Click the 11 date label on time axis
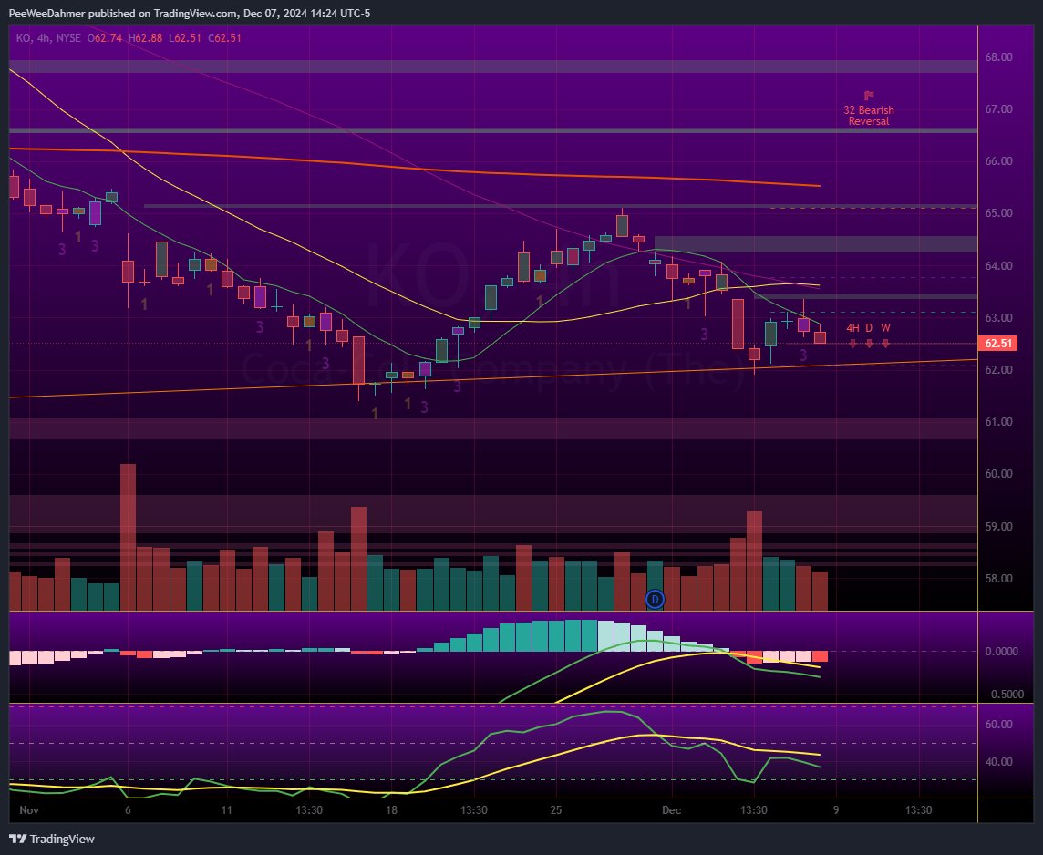The width and height of the screenshot is (1043, 855). point(227,809)
